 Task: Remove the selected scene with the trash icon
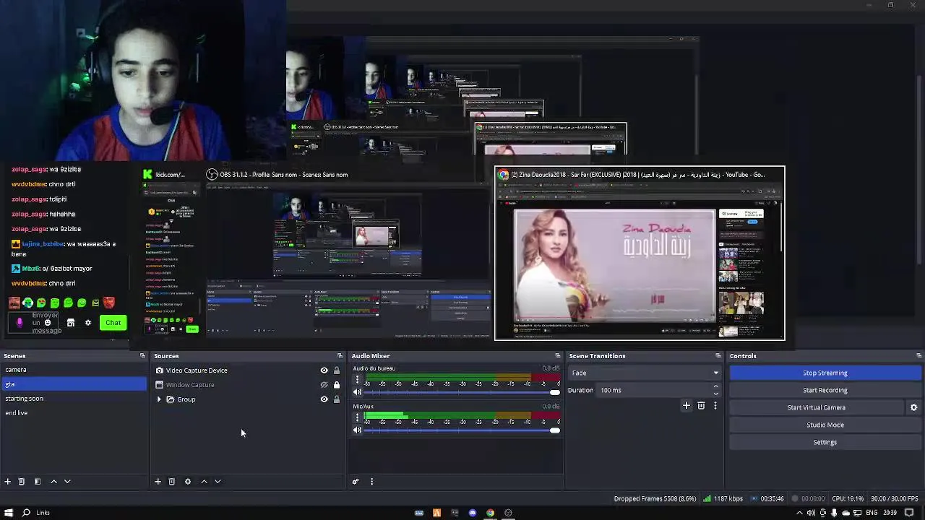(22, 481)
